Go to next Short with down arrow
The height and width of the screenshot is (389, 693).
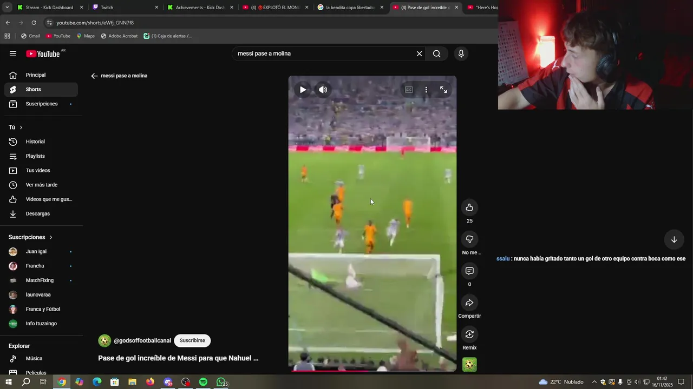pyautogui.click(x=674, y=240)
